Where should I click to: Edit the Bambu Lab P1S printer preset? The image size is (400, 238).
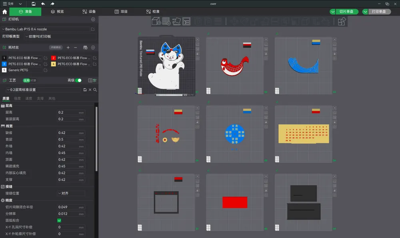pos(93,29)
